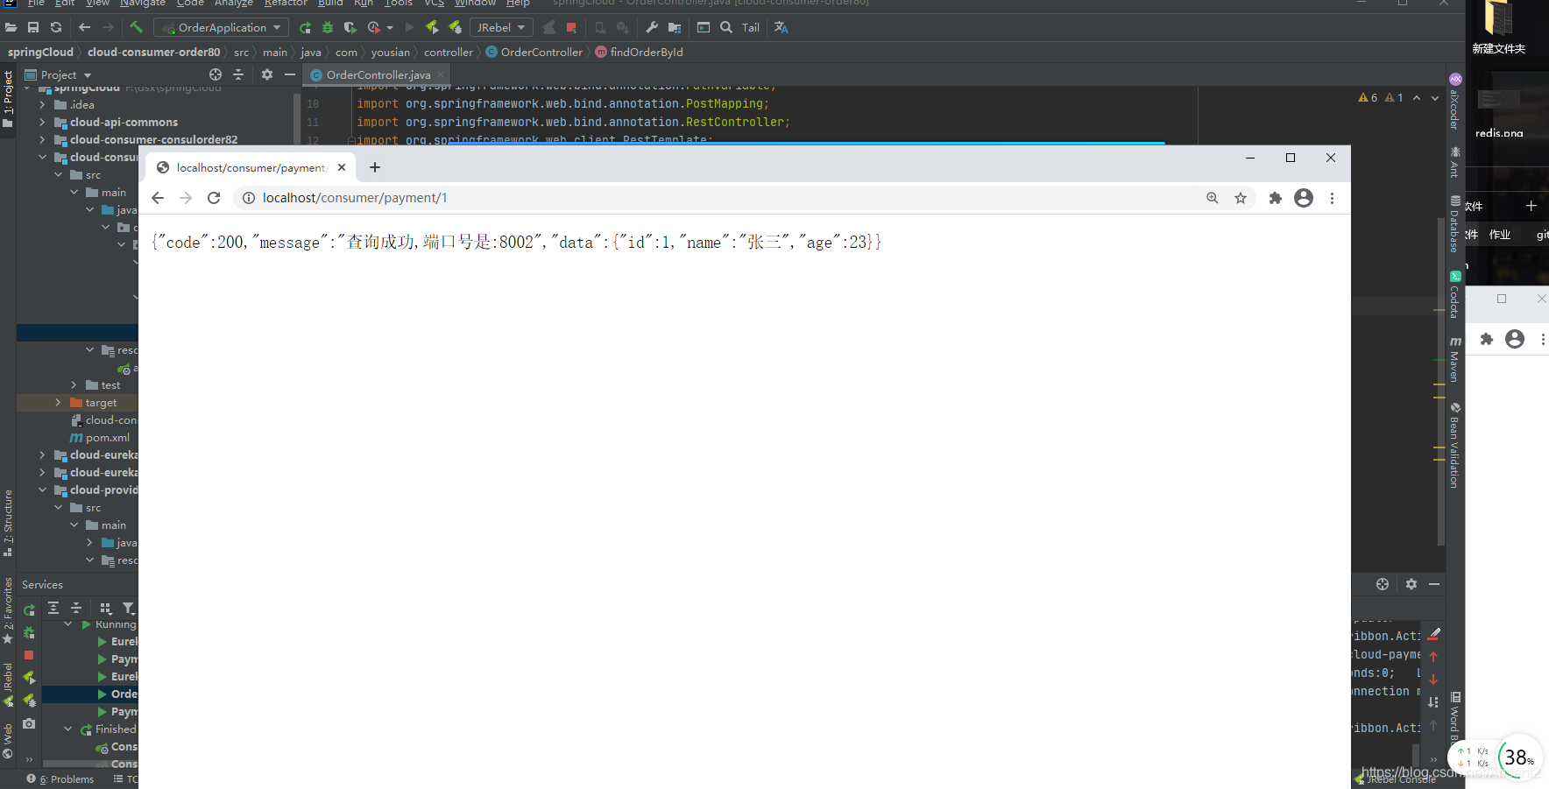This screenshot has height=789, width=1549.
Task: Click Select Opened File icon in Project panel
Action: point(216,74)
